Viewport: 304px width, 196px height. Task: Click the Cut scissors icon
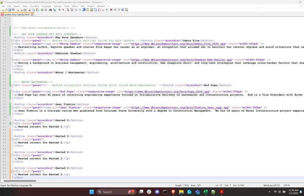point(29,10)
